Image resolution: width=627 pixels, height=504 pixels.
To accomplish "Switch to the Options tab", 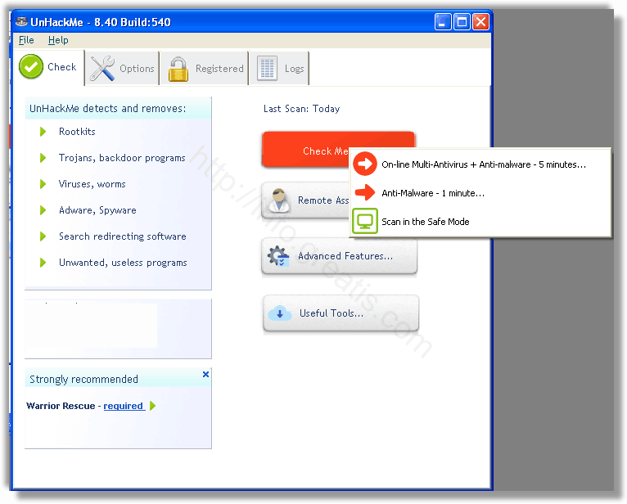I will 122,69.
